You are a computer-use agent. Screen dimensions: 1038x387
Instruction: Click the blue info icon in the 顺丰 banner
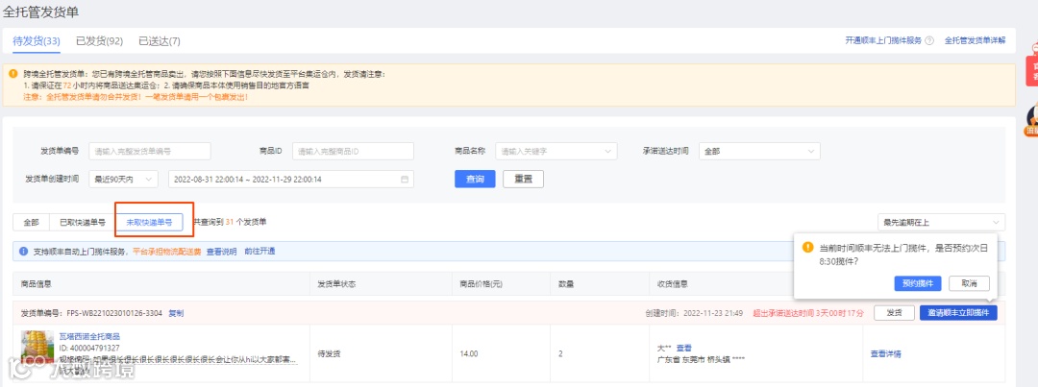(24, 252)
